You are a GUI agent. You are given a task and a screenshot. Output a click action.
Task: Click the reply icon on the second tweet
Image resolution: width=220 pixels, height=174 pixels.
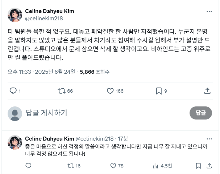[x=29, y=166]
